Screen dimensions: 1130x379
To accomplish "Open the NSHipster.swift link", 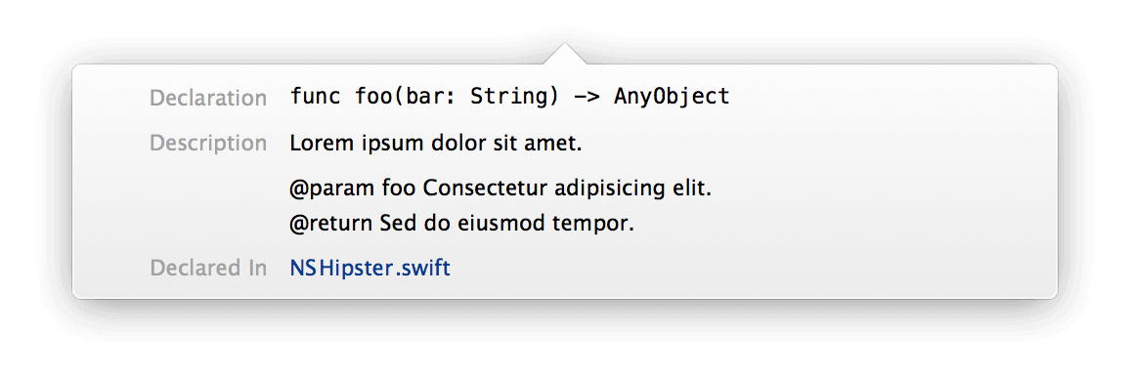I will (x=369, y=269).
